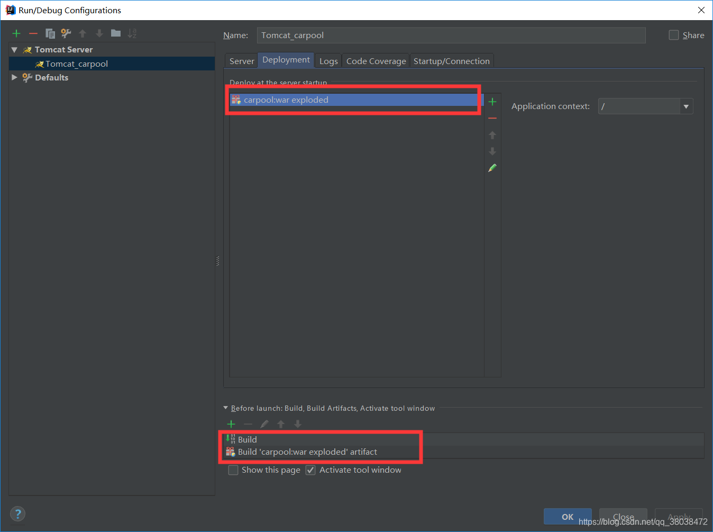Select Build 'carpool:war exploded' artifact task
713x532 pixels.
[x=464, y=452]
